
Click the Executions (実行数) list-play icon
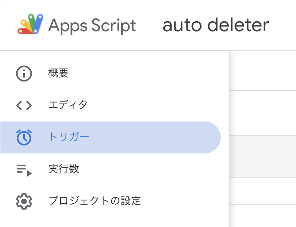click(x=24, y=169)
